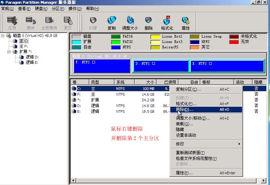270x185 pixels.
Task: Choose 复制分区(C)... in the context menu
Action: [x=206, y=89]
